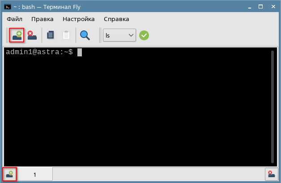Open the window menu via title bar terminal icon
The height and width of the screenshot is (183, 281).
(8, 7)
